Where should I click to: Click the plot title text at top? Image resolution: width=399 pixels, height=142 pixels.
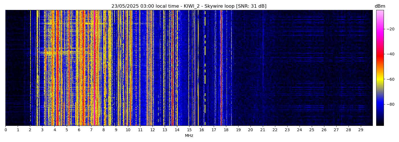coord(189,6)
